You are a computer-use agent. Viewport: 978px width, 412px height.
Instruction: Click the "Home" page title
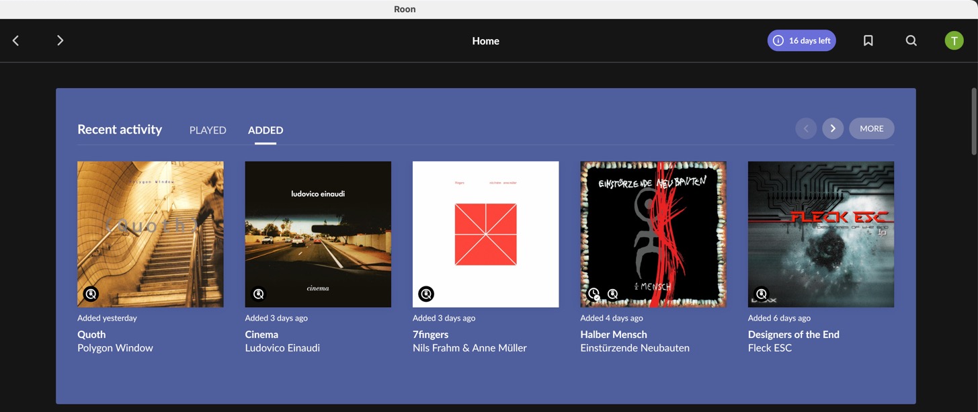click(485, 41)
